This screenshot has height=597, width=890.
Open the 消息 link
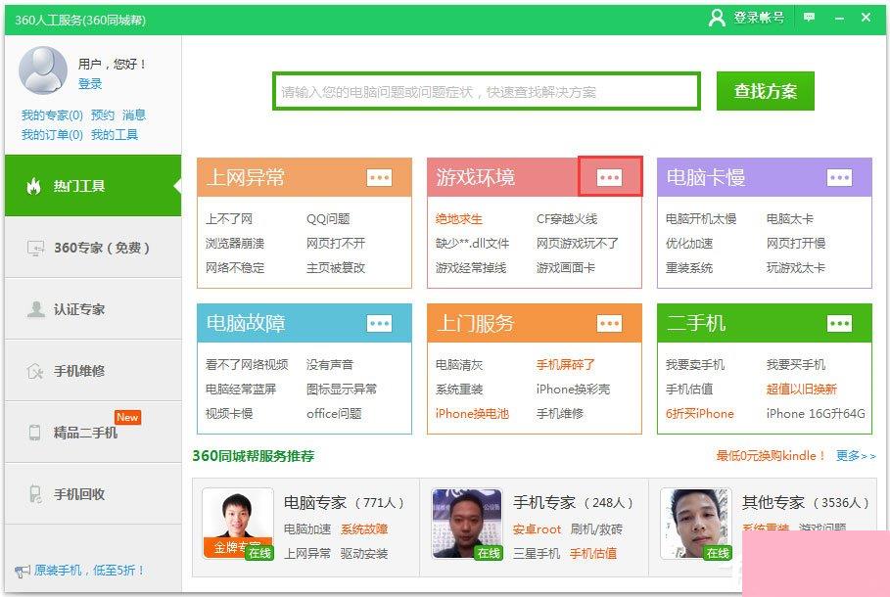tap(134, 115)
